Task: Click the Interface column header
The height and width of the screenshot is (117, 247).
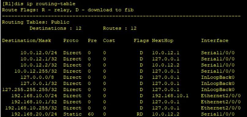Action: click(215, 40)
